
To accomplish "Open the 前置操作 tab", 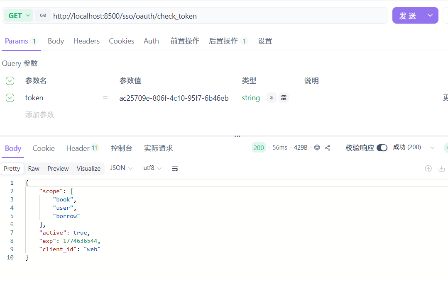I will (185, 41).
